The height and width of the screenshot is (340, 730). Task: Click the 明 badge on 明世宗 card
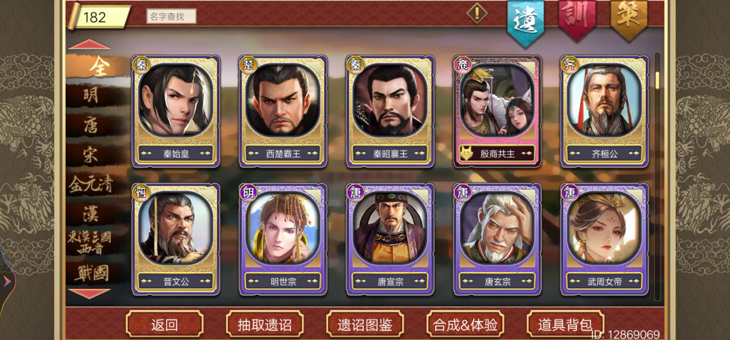(x=248, y=192)
